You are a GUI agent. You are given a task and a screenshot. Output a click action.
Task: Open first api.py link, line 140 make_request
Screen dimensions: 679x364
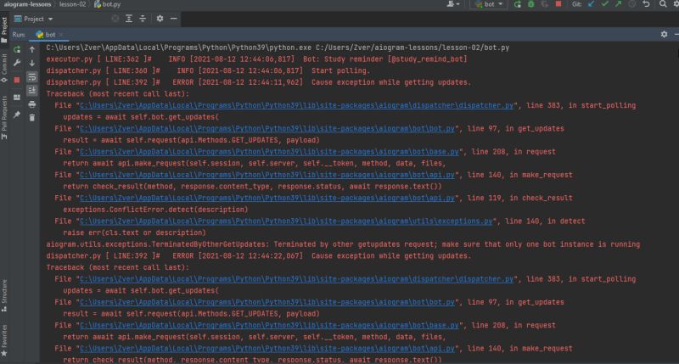(x=267, y=175)
